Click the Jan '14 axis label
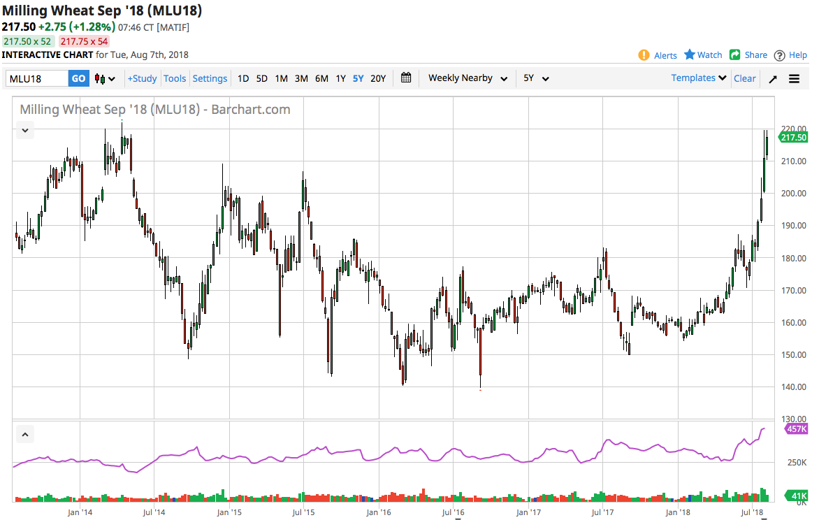This screenshot has width=819, height=520. point(80,512)
